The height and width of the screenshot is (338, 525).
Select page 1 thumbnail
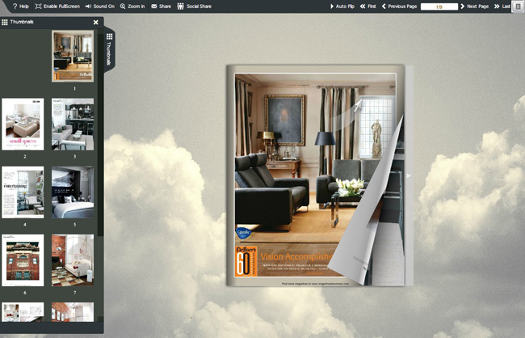pos(73,56)
